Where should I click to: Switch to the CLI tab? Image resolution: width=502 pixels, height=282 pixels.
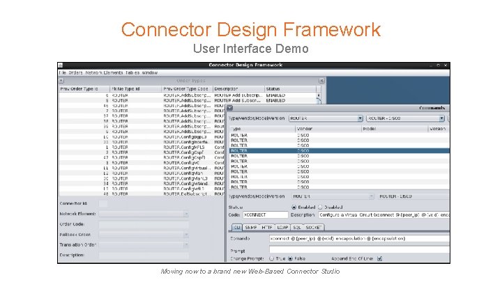(236, 227)
